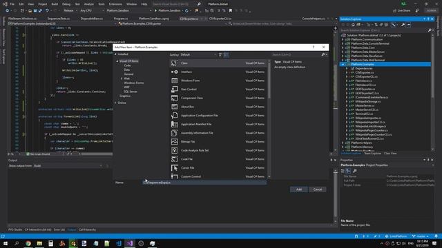442x248 pixels.
Task: Choose Code Analysis Rule Set template icon
Action: coord(175,150)
